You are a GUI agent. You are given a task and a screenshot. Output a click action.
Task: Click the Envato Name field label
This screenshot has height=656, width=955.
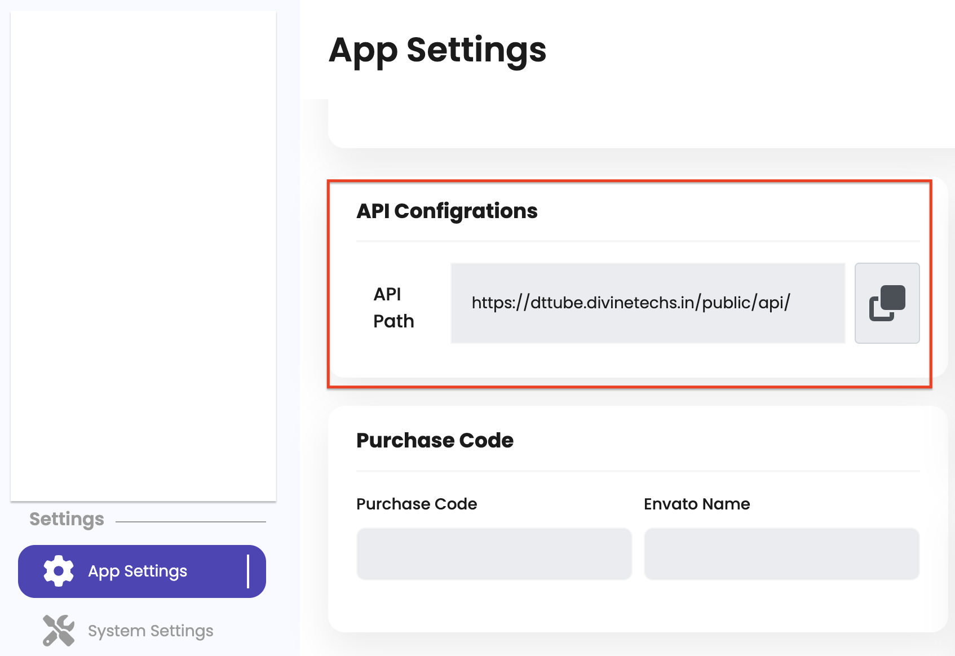click(x=697, y=504)
